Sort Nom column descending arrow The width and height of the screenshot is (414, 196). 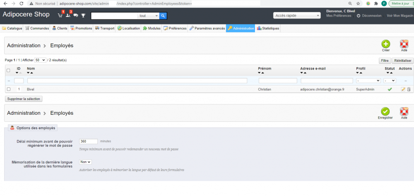pyautogui.click(x=29, y=73)
